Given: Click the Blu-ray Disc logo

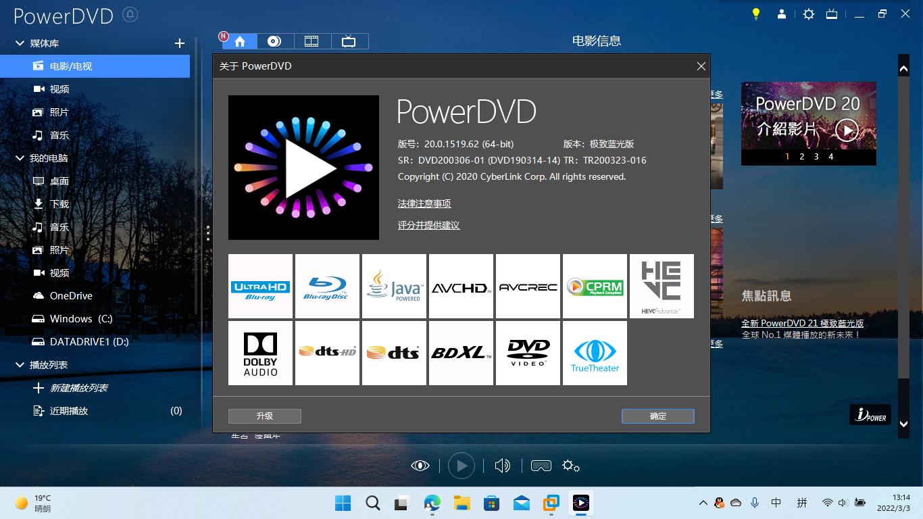Looking at the screenshot, I should click(x=327, y=286).
